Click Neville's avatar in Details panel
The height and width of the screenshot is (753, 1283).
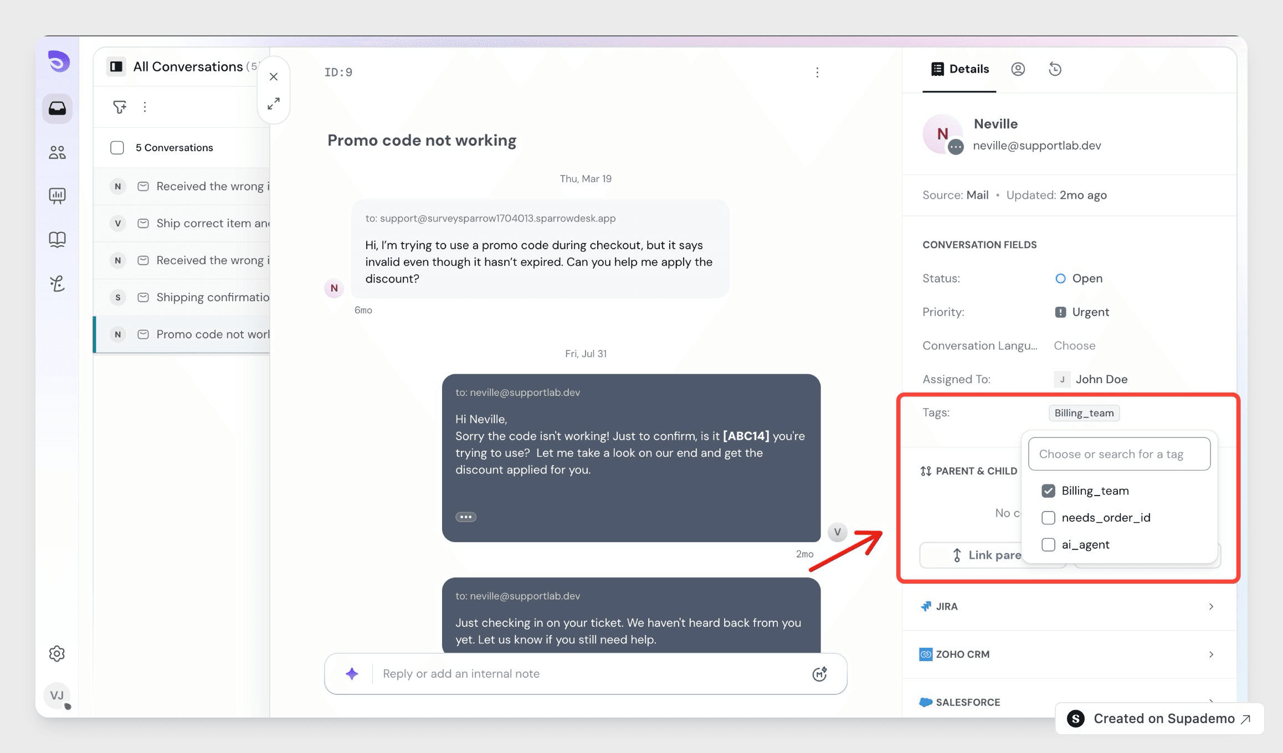coord(943,134)
